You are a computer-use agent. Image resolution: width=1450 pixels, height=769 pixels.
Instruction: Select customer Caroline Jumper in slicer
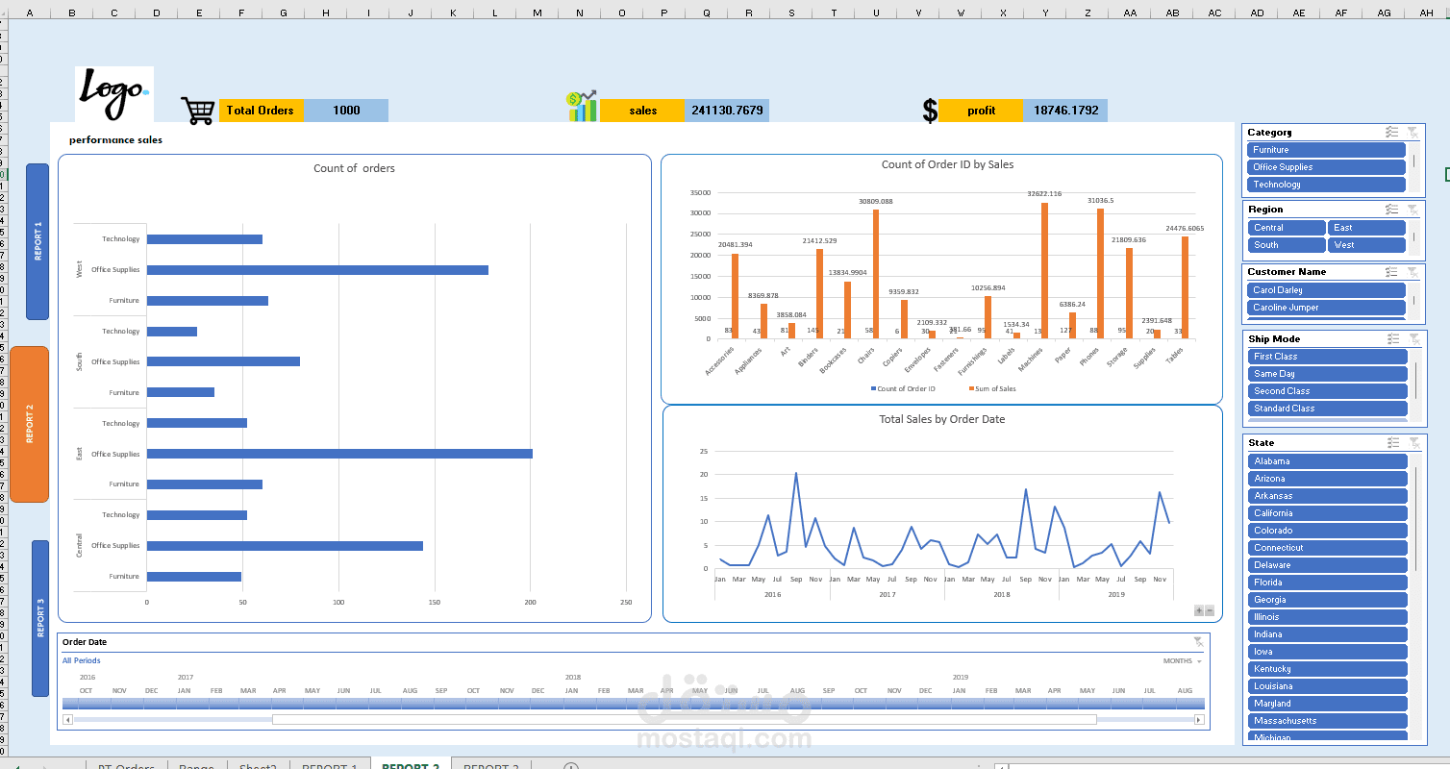point(1326,308)
